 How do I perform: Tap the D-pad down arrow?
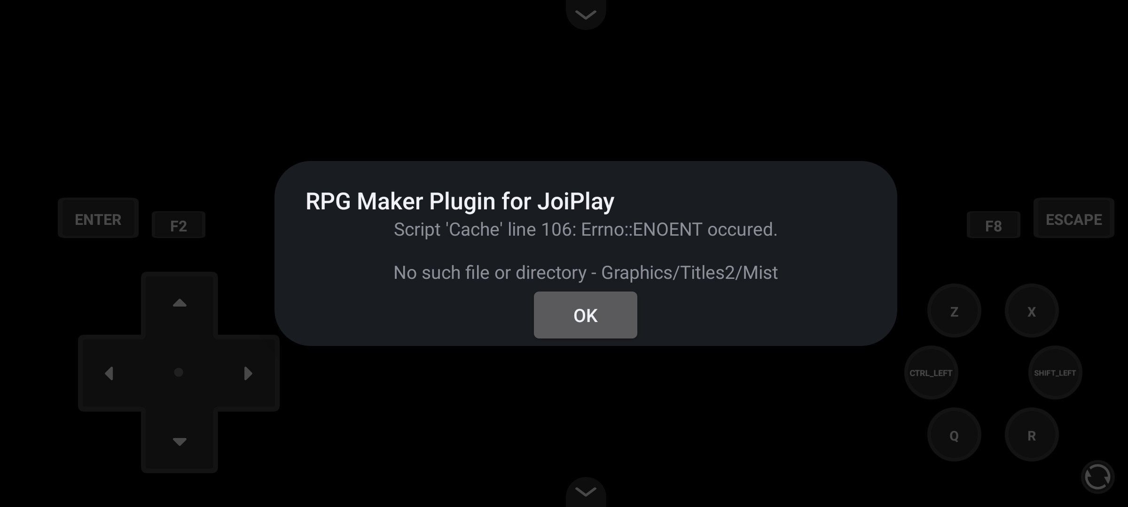coord(180,441)
